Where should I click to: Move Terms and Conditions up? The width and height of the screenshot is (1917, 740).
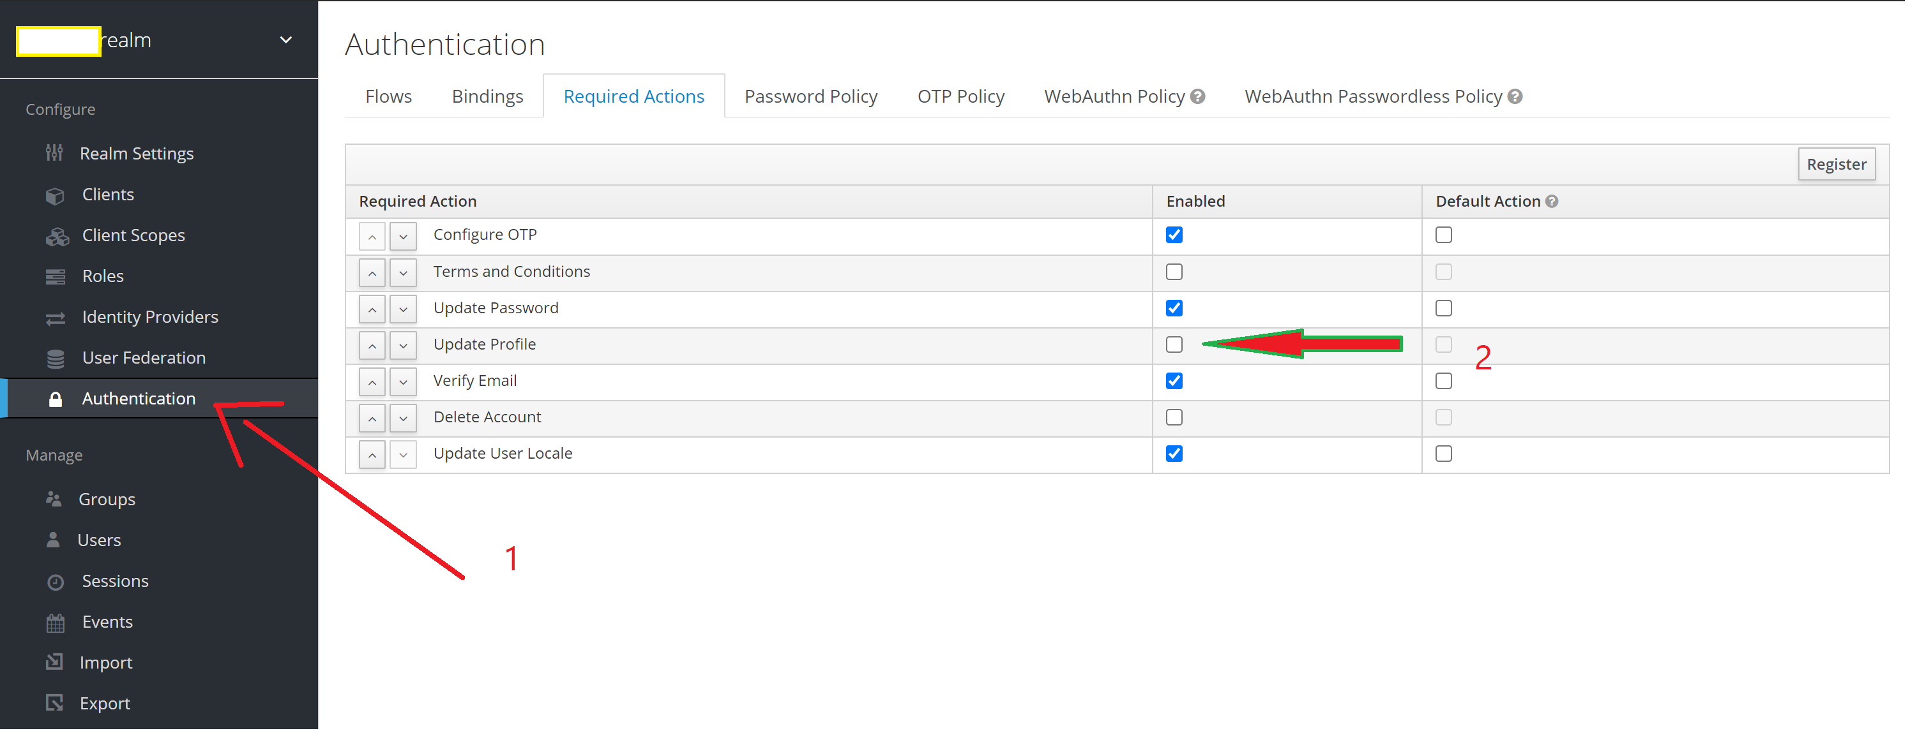pos(372,273)
